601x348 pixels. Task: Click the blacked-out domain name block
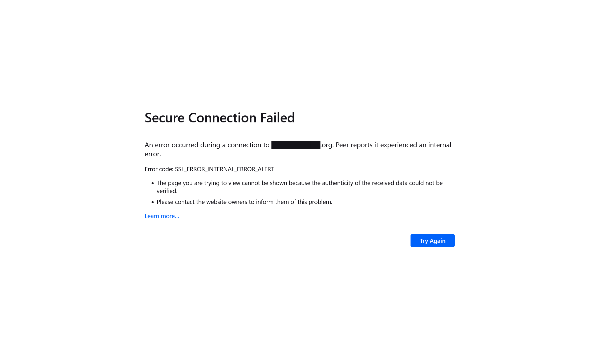pyautogui.click(x=296, y=145)
